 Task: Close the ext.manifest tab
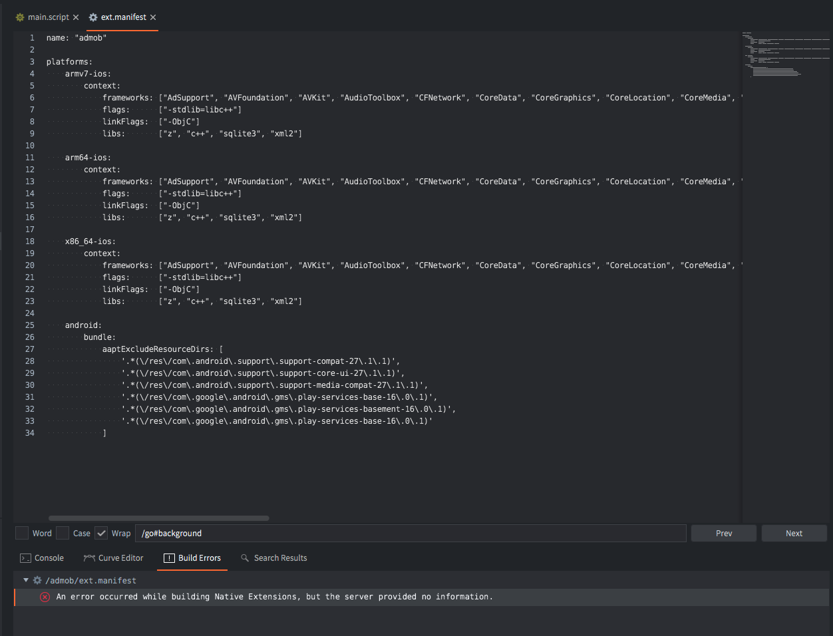point(153,17)
